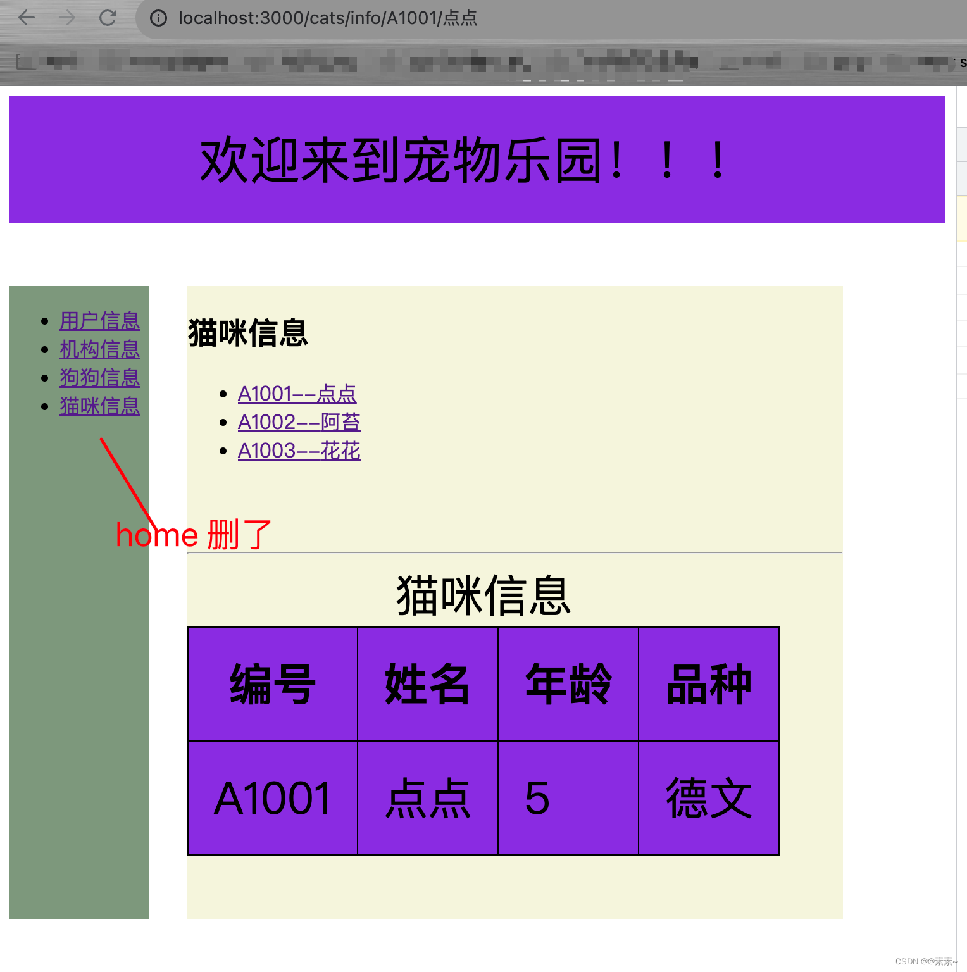The height and width of the screenshot is (972, 967).
Task: Click the purple 欢迎来到宠物乐园 banner
Action: (x=462, y=159)
